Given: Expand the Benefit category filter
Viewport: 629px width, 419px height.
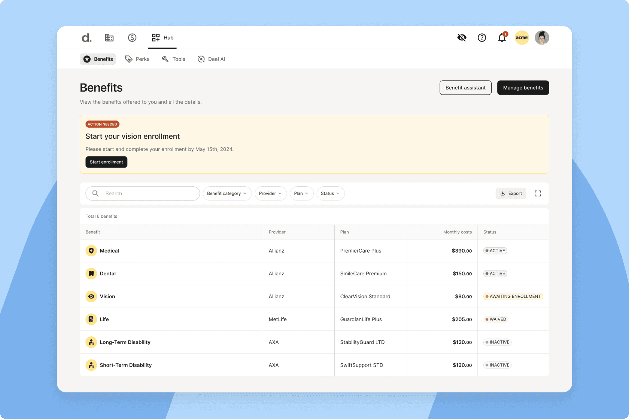Looking at the screenshot, I should click(x=227, y=193).
